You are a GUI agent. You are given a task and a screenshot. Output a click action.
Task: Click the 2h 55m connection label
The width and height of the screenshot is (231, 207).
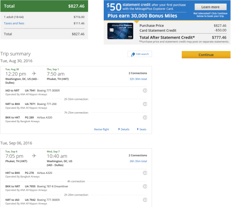76,99
